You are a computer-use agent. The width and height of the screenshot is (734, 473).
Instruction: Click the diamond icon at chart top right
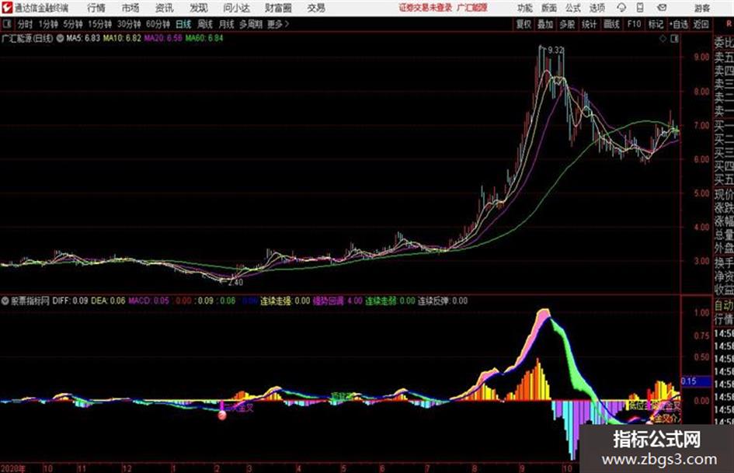663,39
